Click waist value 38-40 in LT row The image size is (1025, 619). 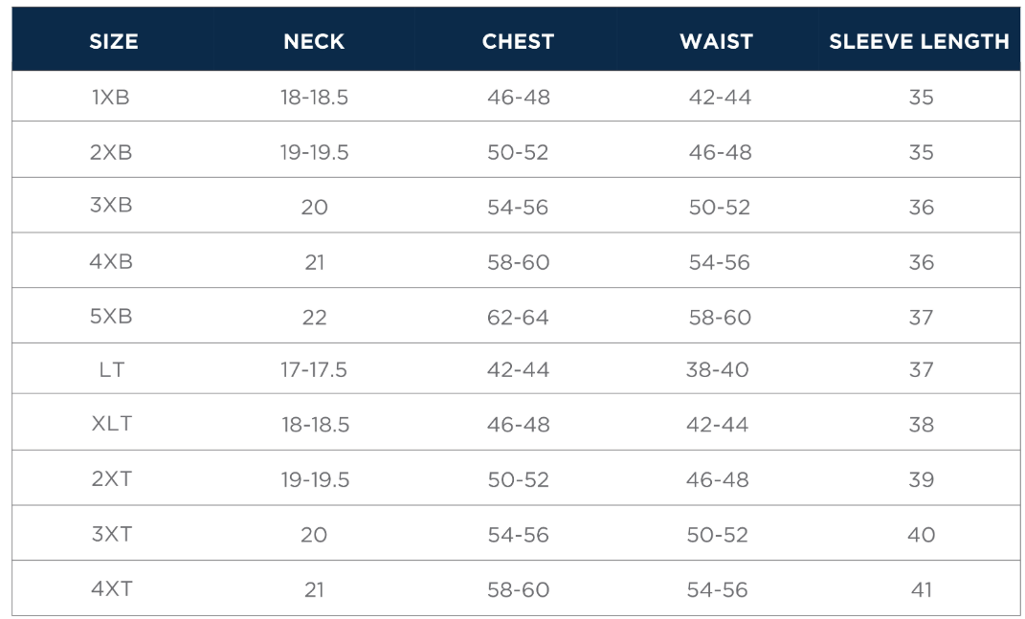[x=717, y=369]
